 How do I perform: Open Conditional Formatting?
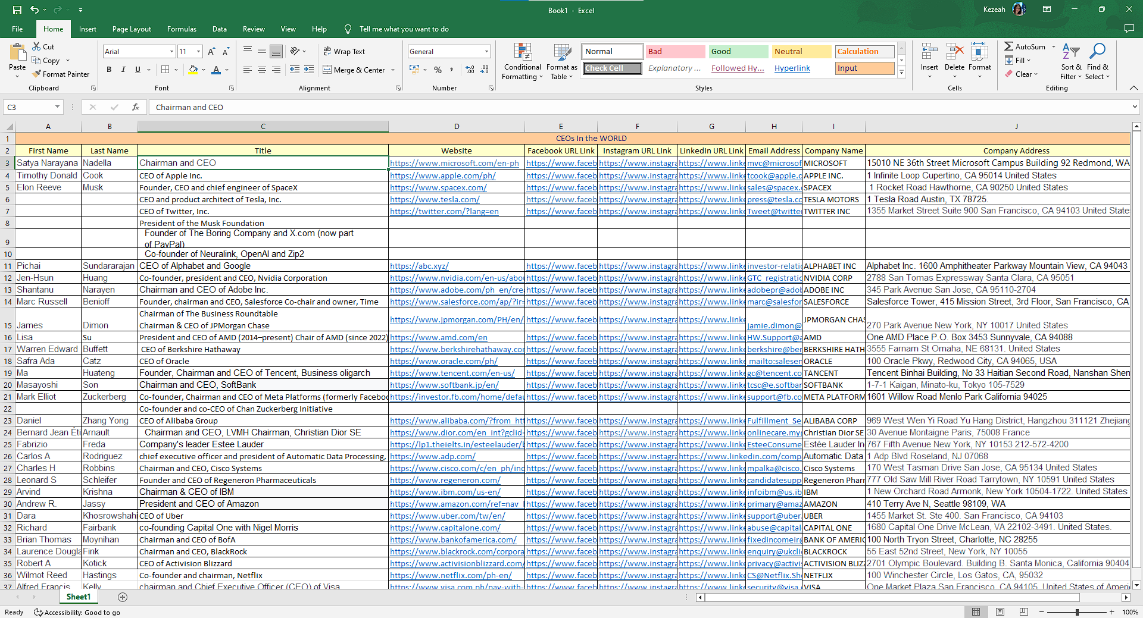523,61
